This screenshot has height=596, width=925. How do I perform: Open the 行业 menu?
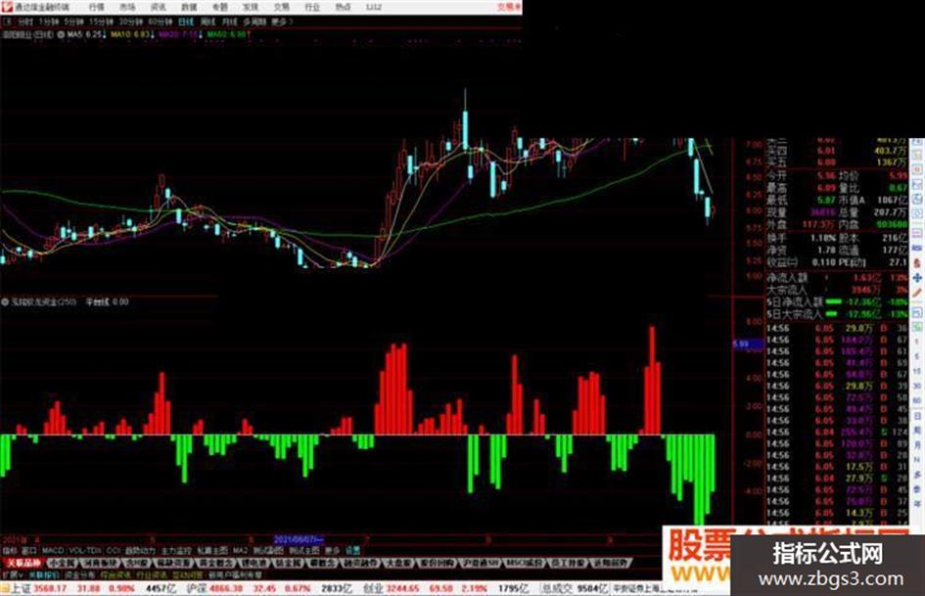[x=312, y=7]
